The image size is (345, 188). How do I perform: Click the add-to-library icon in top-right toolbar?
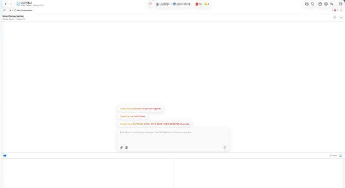coord(306,4)
